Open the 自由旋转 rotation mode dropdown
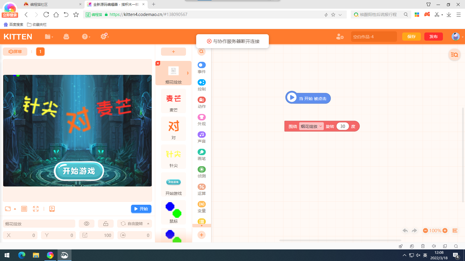This screenshot has height=261, width=465. (x=135, y=224)
